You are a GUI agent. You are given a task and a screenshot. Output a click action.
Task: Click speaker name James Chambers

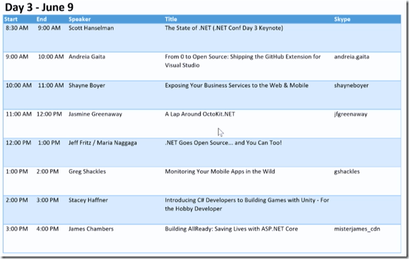point(91,229)
